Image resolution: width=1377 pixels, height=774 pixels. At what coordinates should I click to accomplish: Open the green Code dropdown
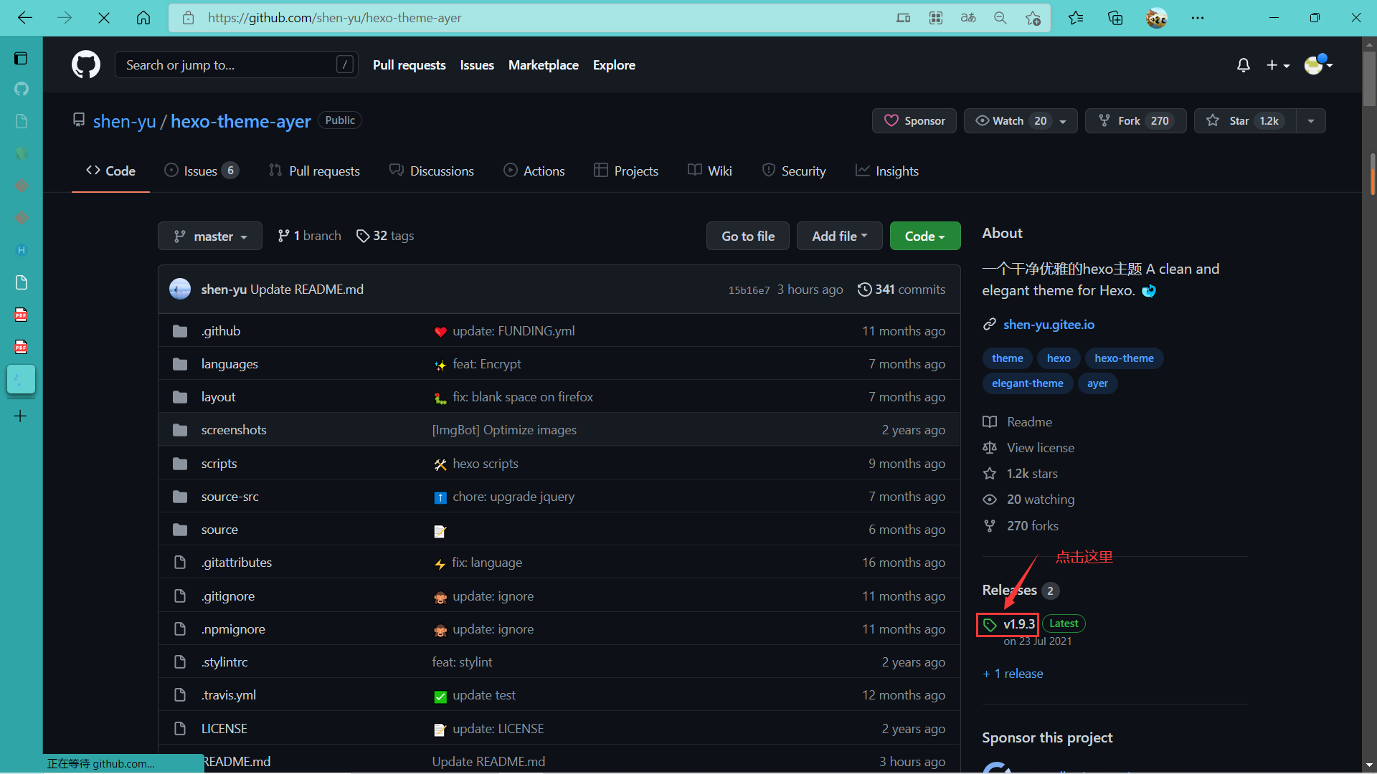click(x=925, y=236)
